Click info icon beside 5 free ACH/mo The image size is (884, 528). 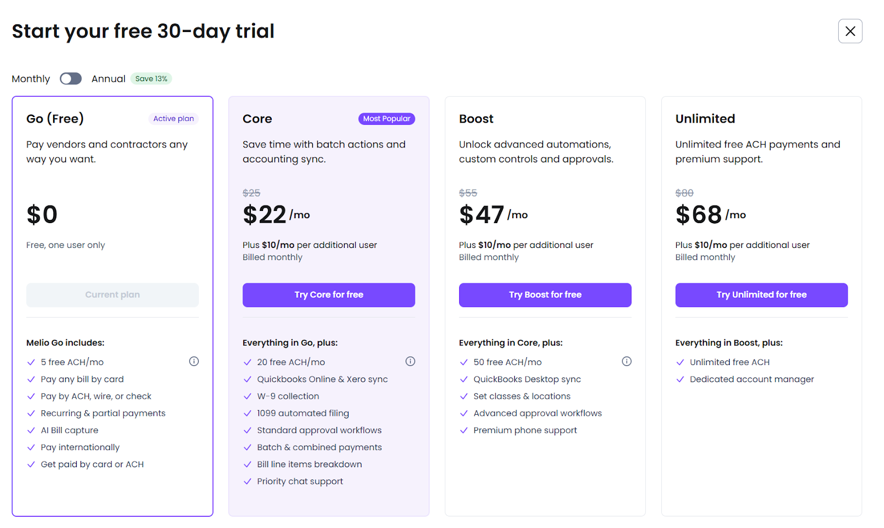click(x=194, y=361)
